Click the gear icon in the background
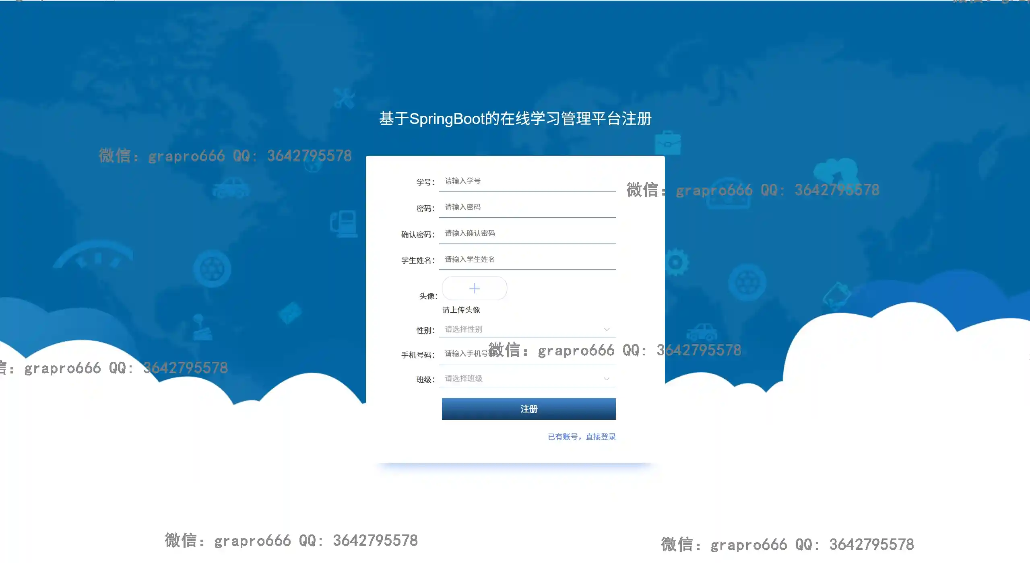Image resolution: width=1030 pixels, height=563 pixels. point(676,262)
